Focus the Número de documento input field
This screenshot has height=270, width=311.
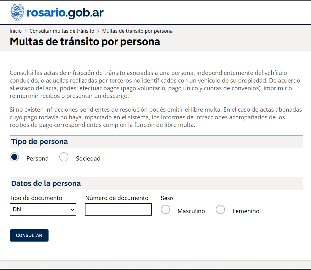click(118, 209)
